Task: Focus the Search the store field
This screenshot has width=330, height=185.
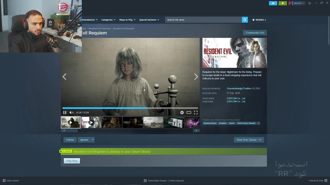Action: 204,20
